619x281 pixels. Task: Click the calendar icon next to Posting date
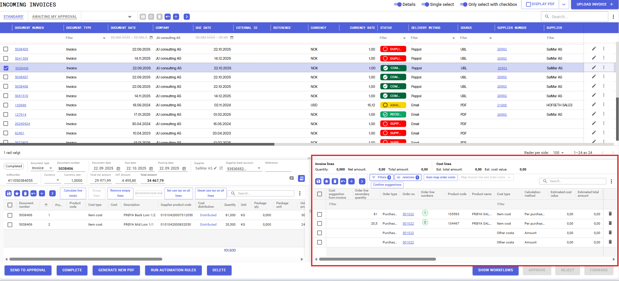pos(184,169)
